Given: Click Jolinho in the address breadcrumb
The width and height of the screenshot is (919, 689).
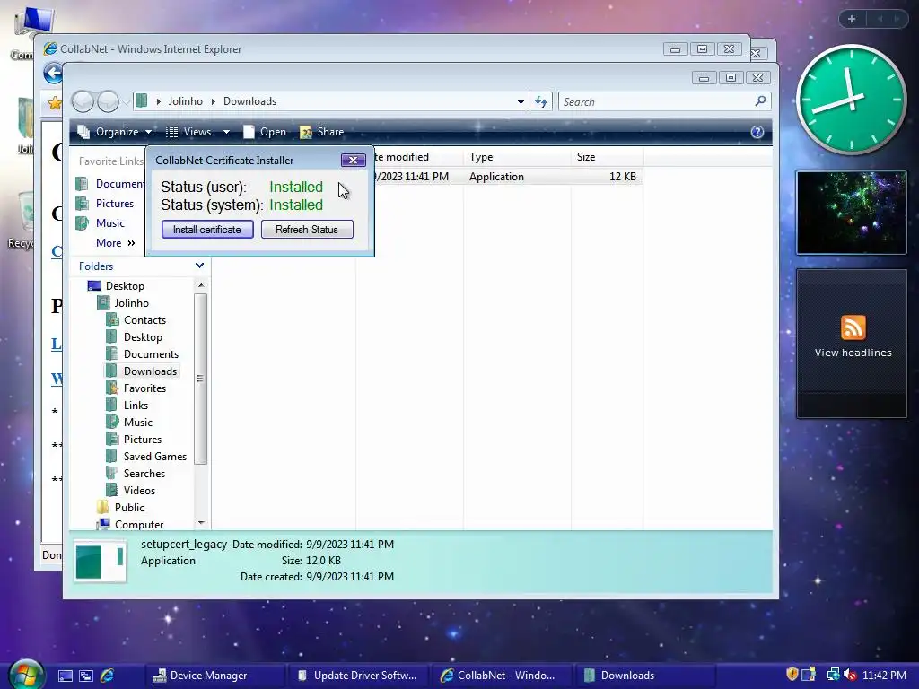Looking at the screenshot, I should 185,101.
